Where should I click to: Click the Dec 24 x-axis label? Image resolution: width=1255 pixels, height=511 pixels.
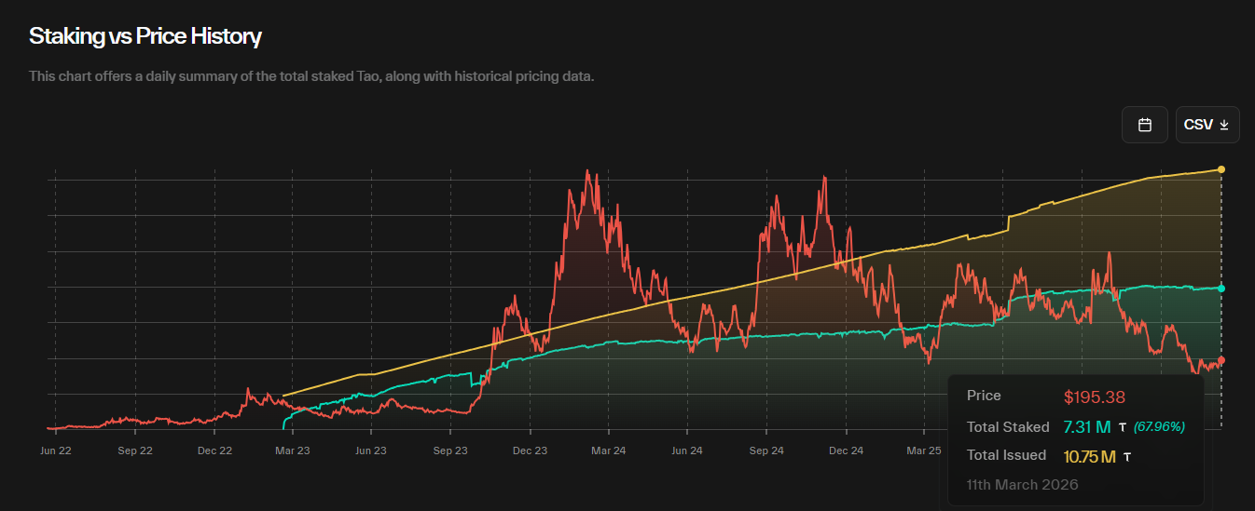pyautogui.click(x=845, y=450)
